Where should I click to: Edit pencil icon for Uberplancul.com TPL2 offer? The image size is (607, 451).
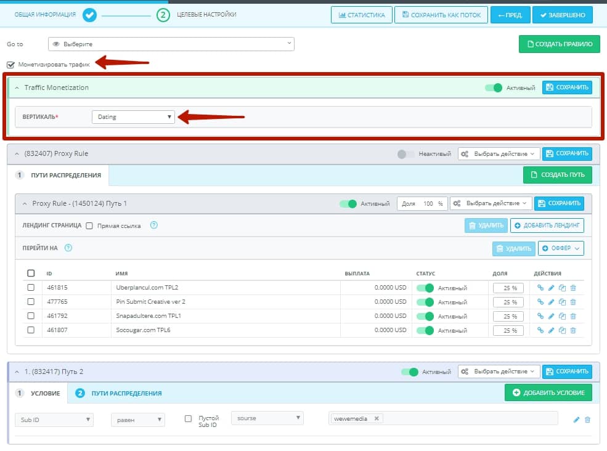coord(552,288)
